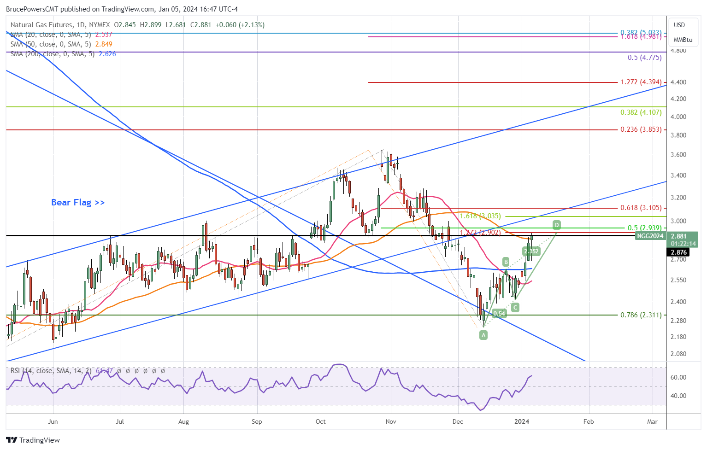This screenshot has width=707, height=450.
Task: Click the TradingView logo at the bottom
Action: tap(33, 440)
